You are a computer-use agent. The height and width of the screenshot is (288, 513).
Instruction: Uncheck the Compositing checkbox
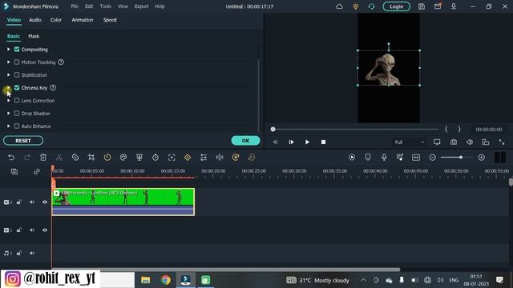[17, 50]
